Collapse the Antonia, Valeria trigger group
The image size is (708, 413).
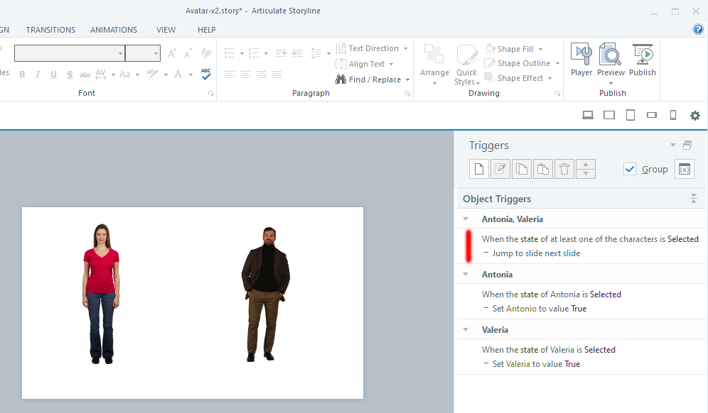point(466,219)
